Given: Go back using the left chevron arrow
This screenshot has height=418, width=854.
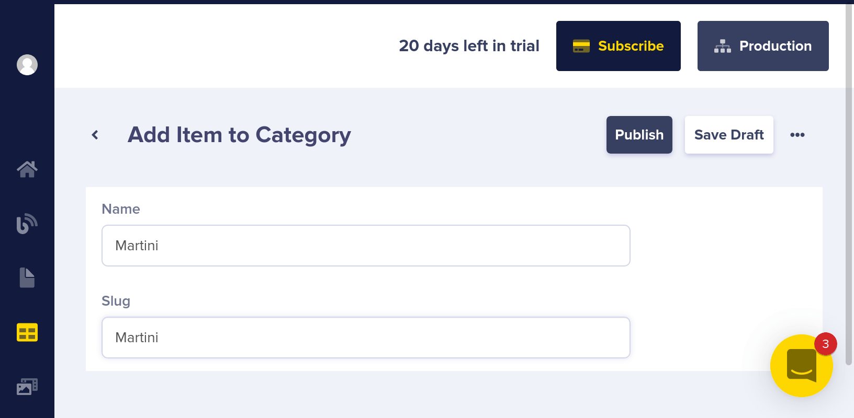Looking at the screenshot, I should pyautogui.click(x=95, y=135).
